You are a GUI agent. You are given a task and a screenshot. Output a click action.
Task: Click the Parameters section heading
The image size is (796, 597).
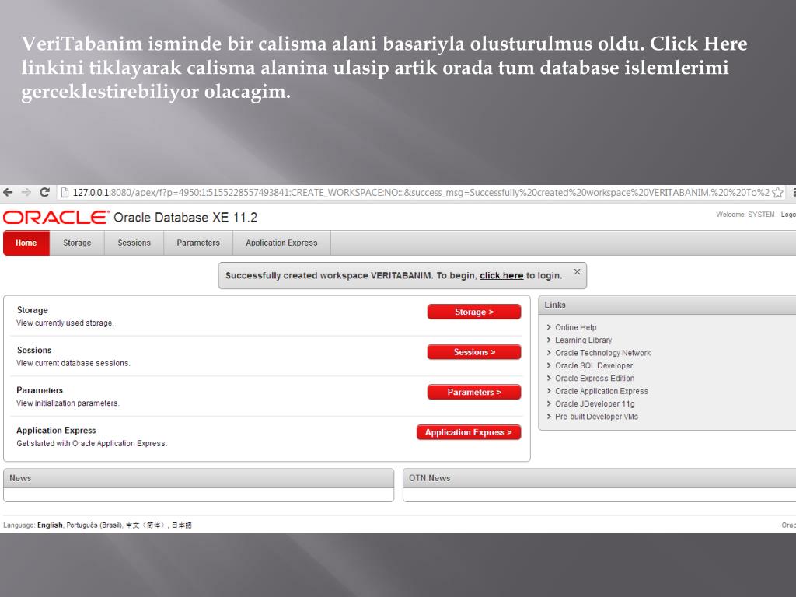coord(40,390)
